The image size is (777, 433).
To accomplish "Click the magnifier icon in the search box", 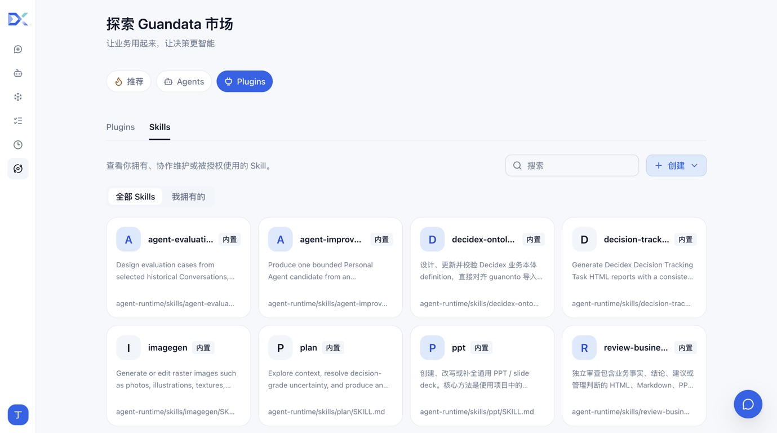I will pyautogui.click(x=517, y=166).
